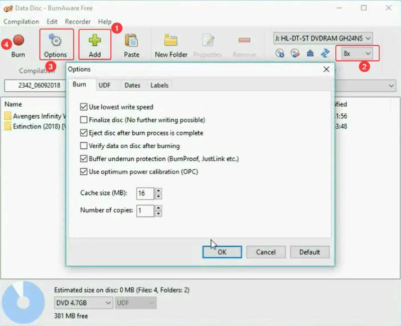The image size is (401, 326).
Task: Enable Finalize disc option
Action: (84, 120)
